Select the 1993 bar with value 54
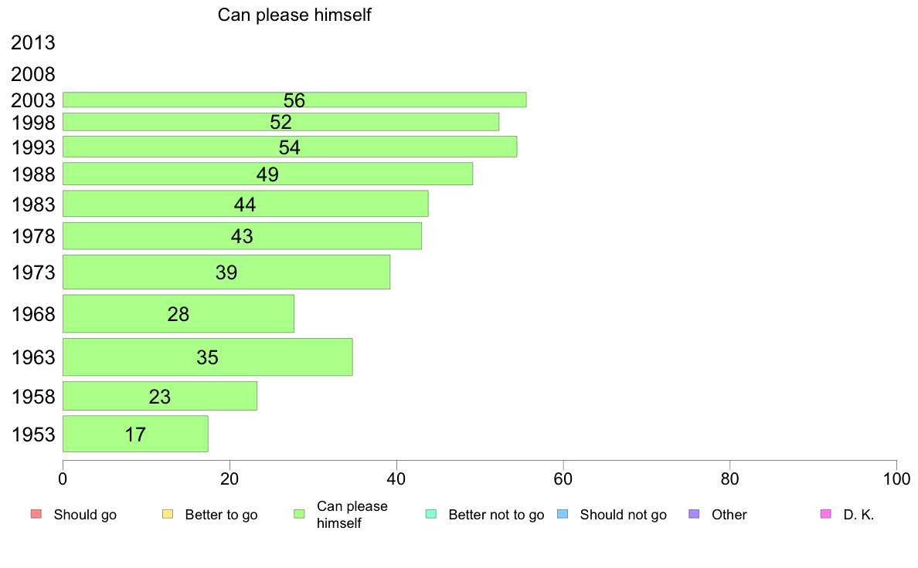 click(x=290, y=147)
